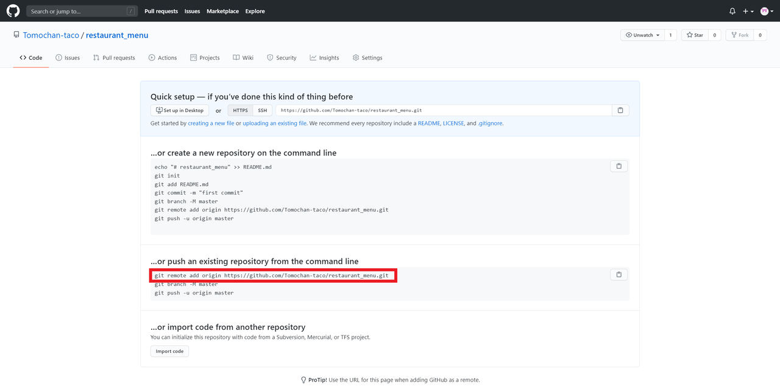Click the import code from another repository heading
The height and width of the screenshot is (392, 780).
(228, 327)
